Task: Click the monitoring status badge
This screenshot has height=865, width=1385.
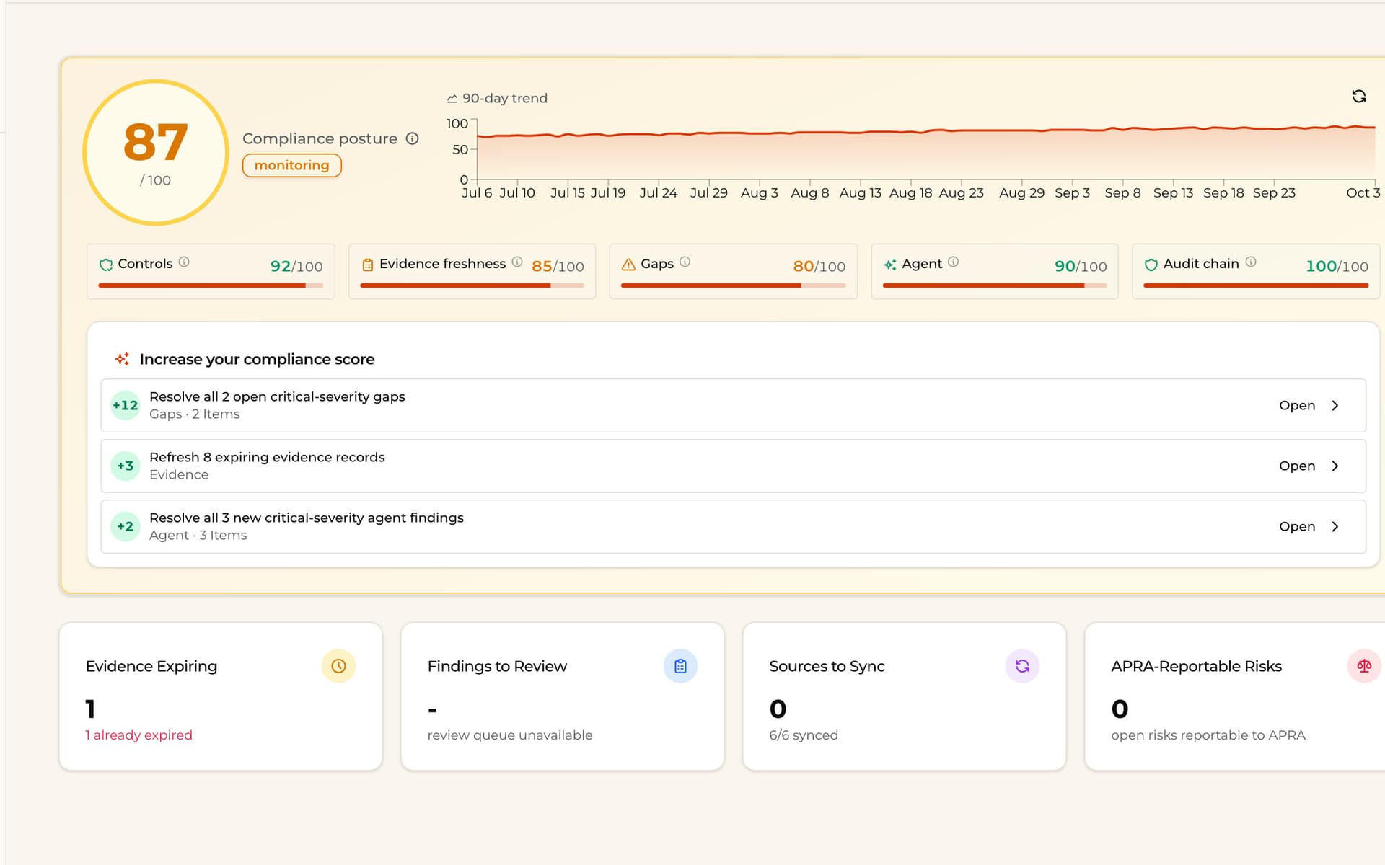Action: pyautogui.click(x=291, y=165)
